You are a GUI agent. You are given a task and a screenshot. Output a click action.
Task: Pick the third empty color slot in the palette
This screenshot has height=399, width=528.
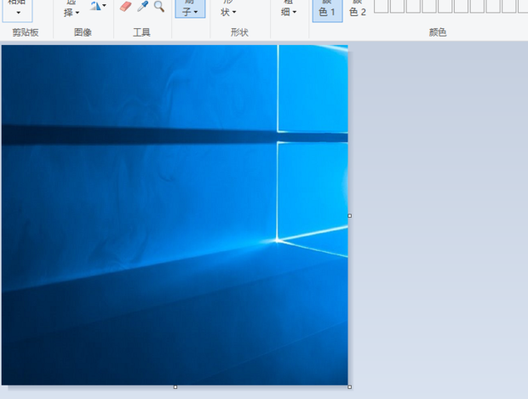pos(413,6)
